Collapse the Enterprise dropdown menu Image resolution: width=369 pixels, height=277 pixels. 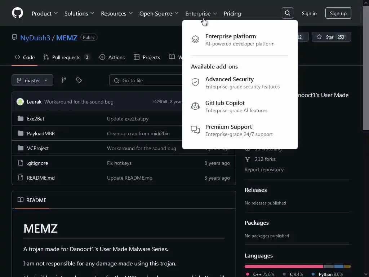tap(201, 13)
